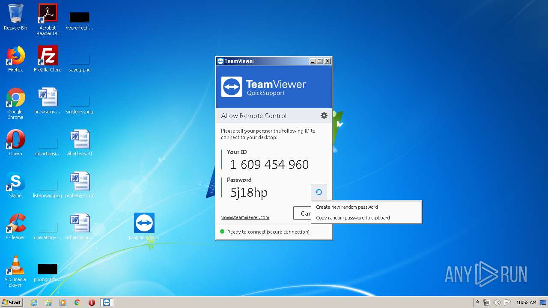Launch Internet Explorer from taskbar
Screen dimensions: 548x308
coord(34,302)
